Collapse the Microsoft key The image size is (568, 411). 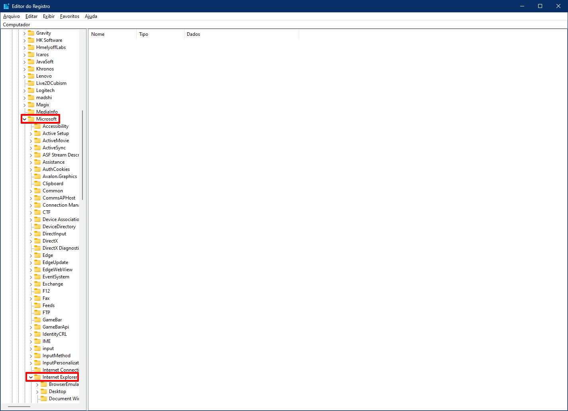pos(25,119)
